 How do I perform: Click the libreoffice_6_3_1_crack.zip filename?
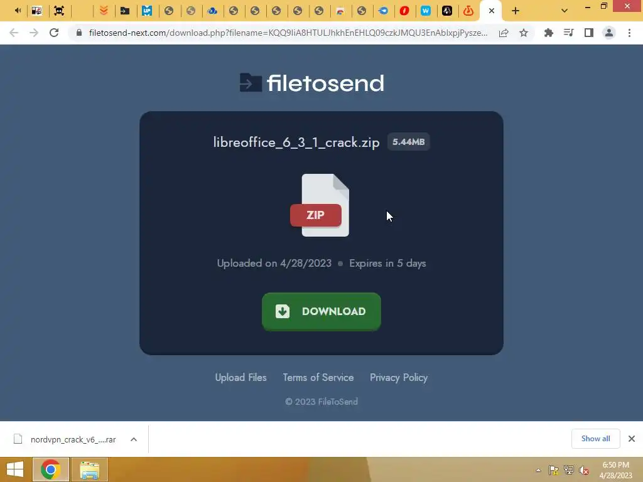pos(296,142)
